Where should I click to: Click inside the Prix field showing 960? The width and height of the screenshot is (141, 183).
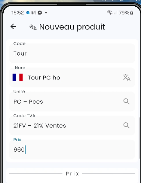click(x=72, y=149)
